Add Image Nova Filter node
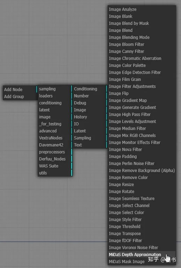This screenshot has height=268, width=181. click(142, 150)
